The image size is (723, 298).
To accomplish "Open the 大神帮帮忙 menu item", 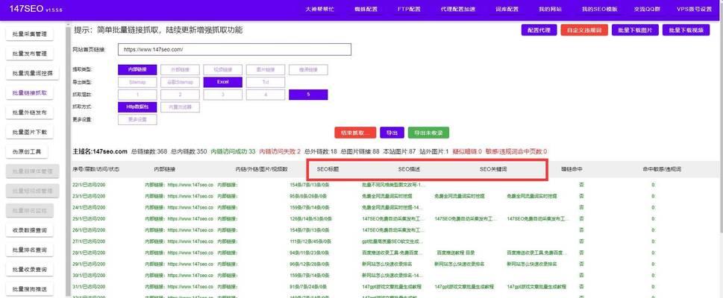I will (x=319, y=9).
